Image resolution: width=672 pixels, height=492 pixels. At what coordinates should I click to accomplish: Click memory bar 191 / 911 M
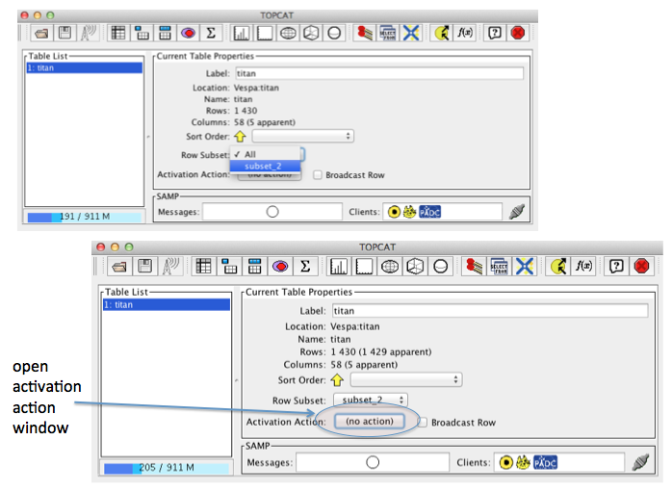85,217
